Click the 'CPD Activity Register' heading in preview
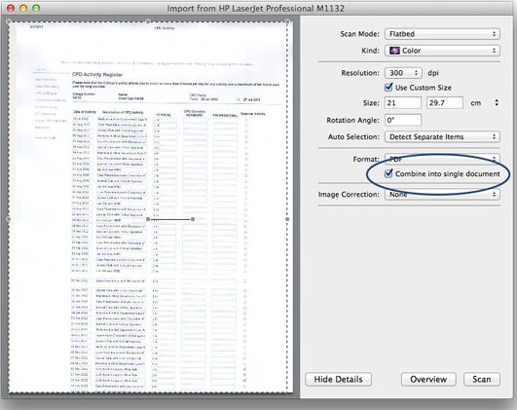517x410 pixels. [x=97, y=75]
